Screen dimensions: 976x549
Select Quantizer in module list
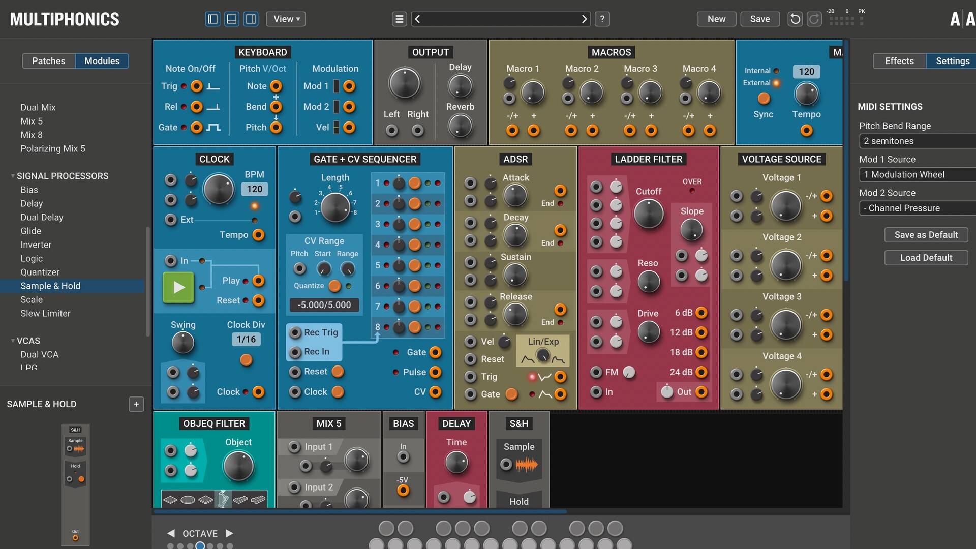point(72,272)
